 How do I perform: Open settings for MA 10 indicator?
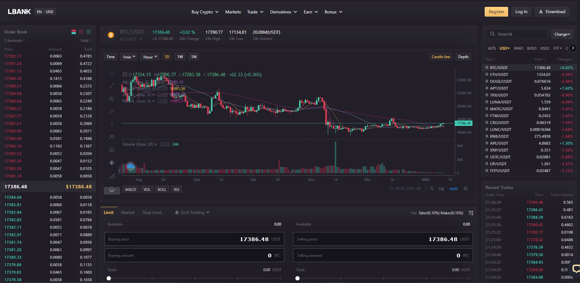(x=160, y=89)
